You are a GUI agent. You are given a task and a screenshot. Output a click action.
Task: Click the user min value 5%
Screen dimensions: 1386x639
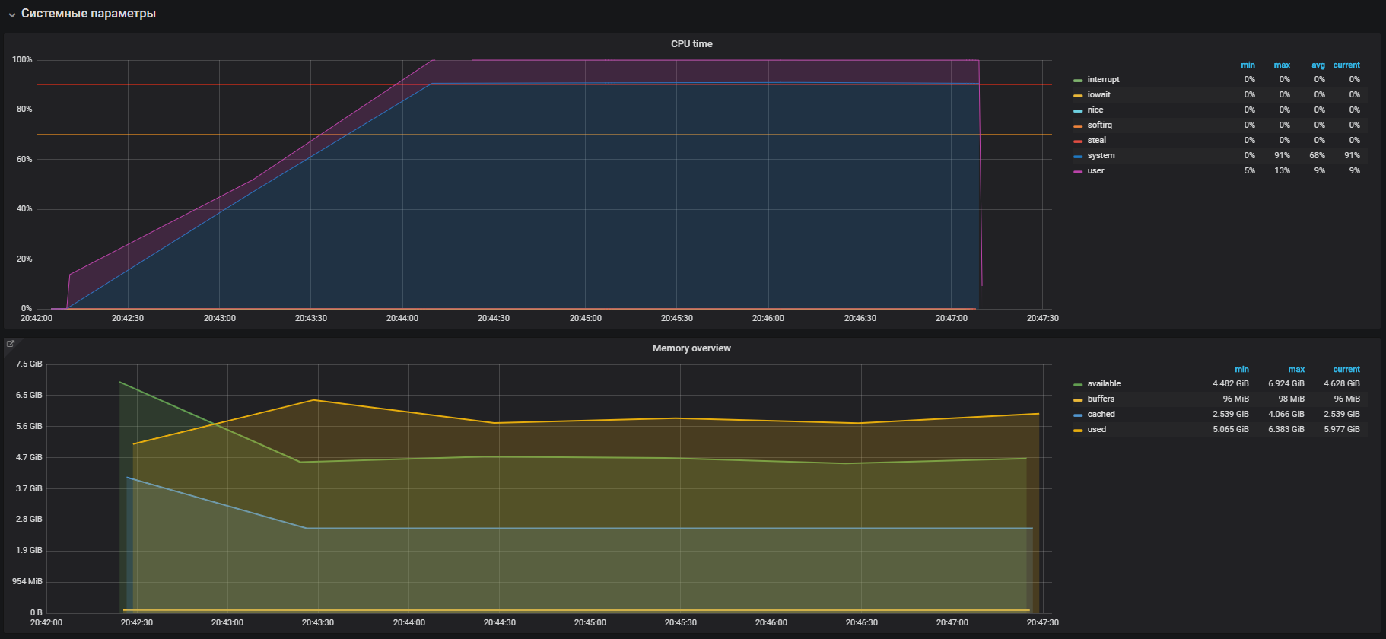coord(1250,170)
